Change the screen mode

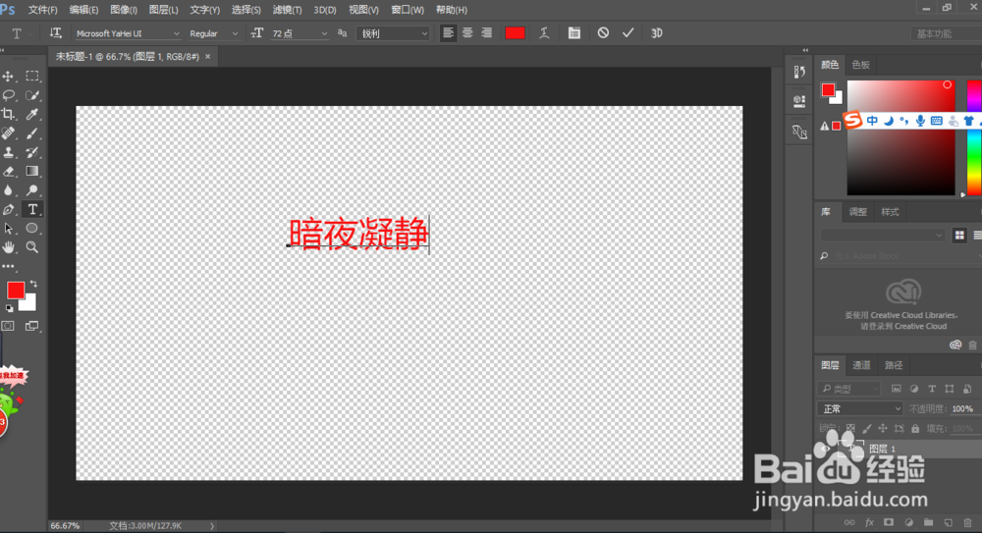[x=31, y=326]
